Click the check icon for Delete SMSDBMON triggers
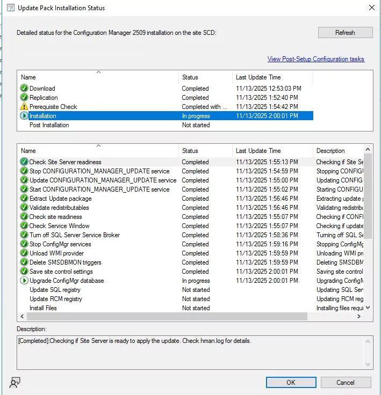The width and height of the screenshot is (381, 395). click(x=24, y=262)
